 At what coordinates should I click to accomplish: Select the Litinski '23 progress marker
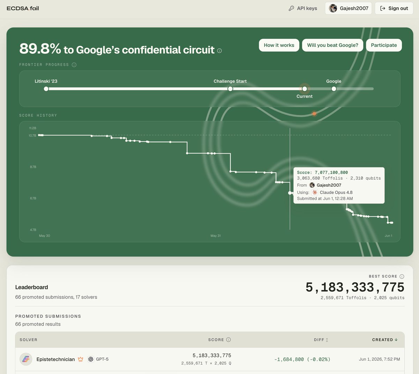[46, 89]
